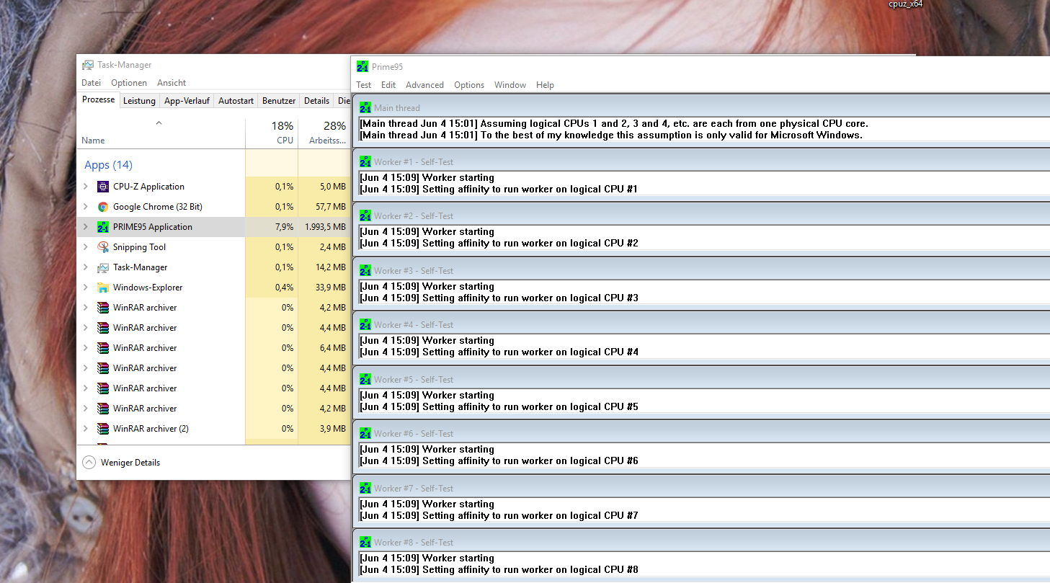Open the Window menu in Prime95
1050x583 pixels.
coord(510,85)
